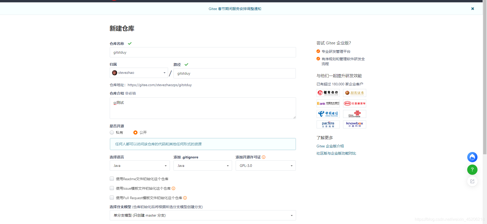Click the stevezhao avatar icon
This screenshot has height=224, width=487.
click(115, 73)
